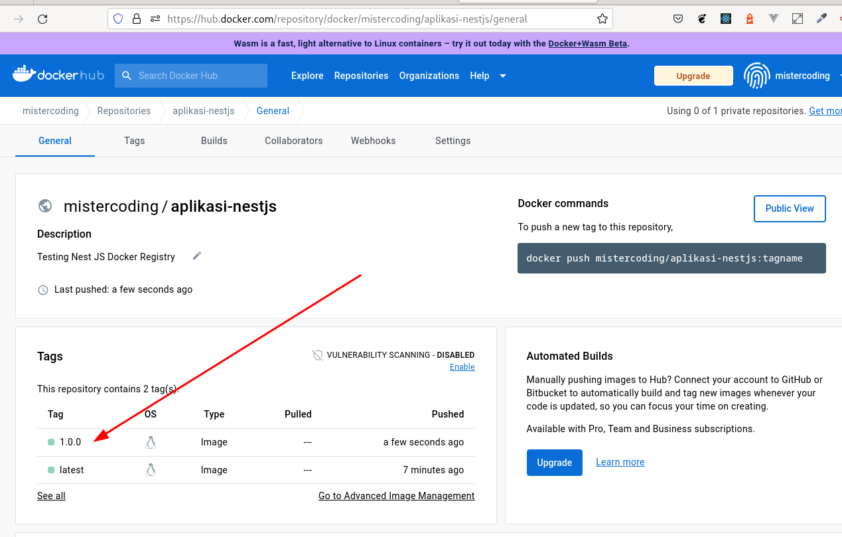
Task: Expand the Help dropdown arrow
Action: click(x=503, y=76)
